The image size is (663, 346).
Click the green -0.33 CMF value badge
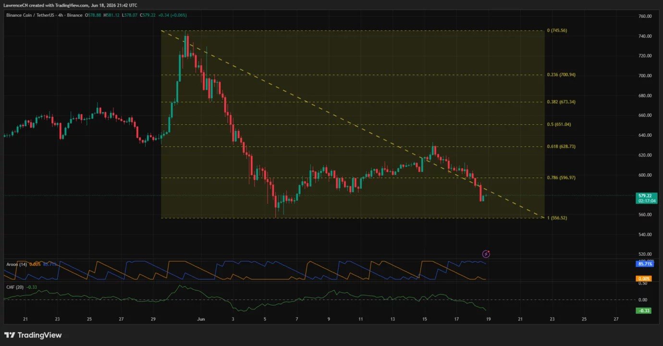click(x=644, y=310)
